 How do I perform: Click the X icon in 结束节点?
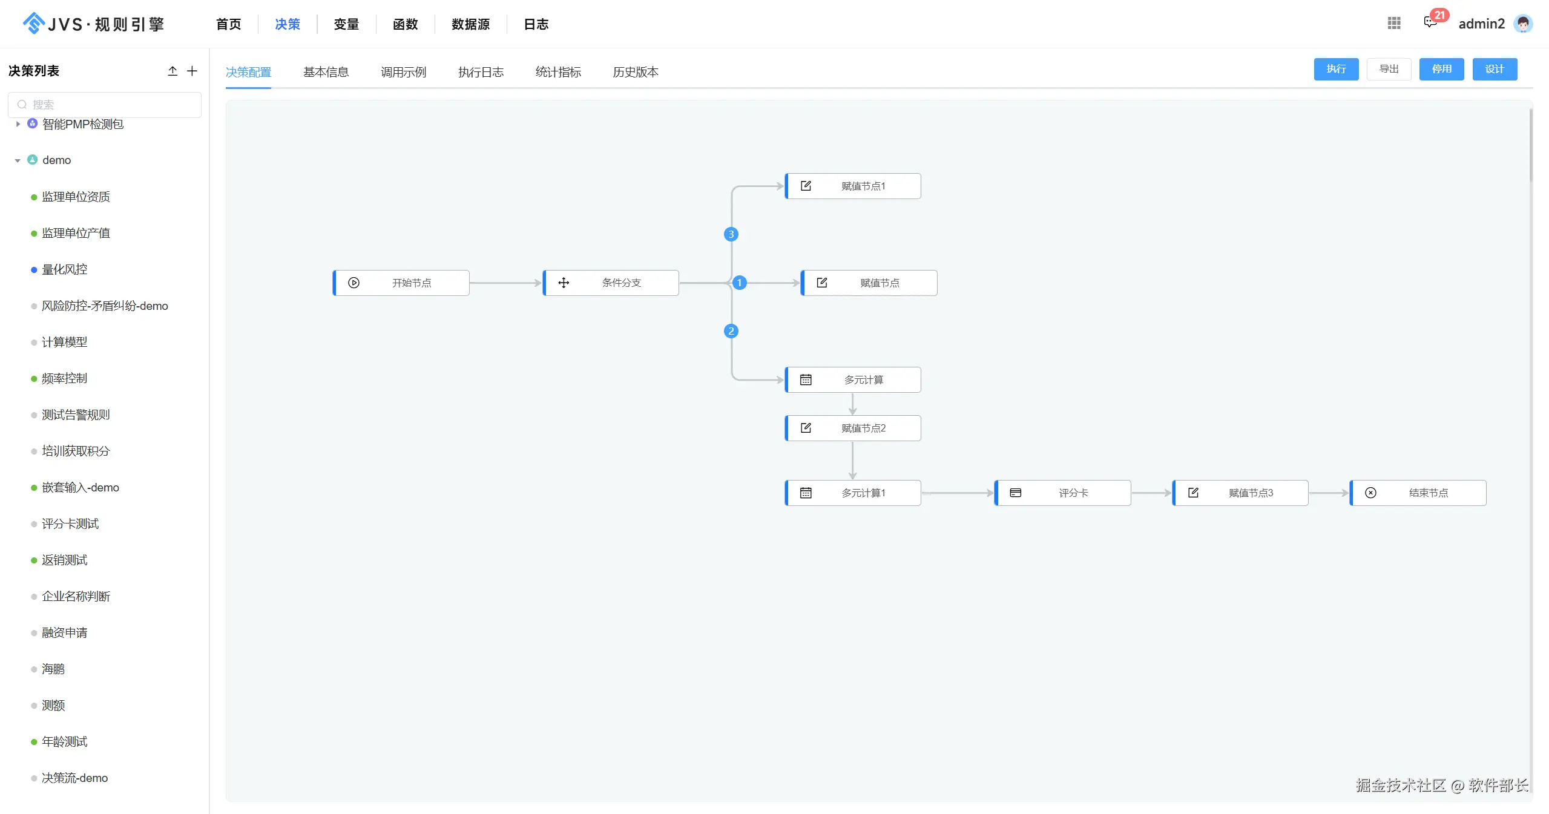pos(1371,493)
